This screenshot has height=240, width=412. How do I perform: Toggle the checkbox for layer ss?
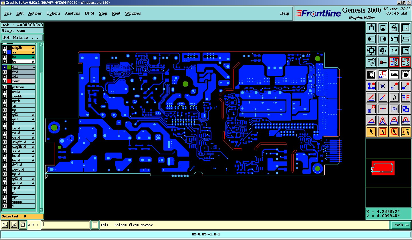pyautogui.click(x=5, y=53)
